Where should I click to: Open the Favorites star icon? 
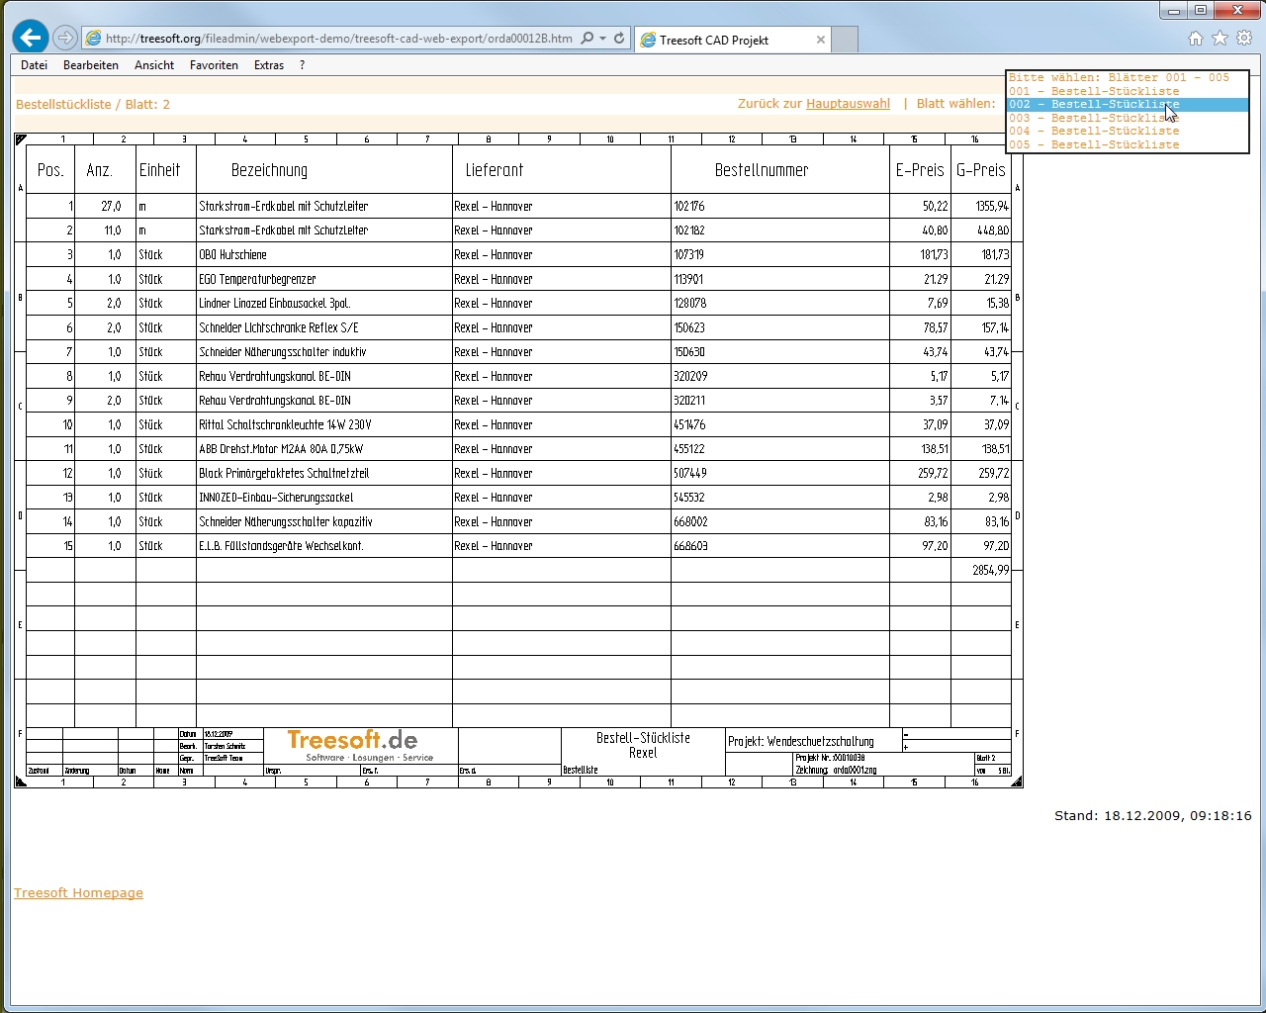[x=1220, y=39]
